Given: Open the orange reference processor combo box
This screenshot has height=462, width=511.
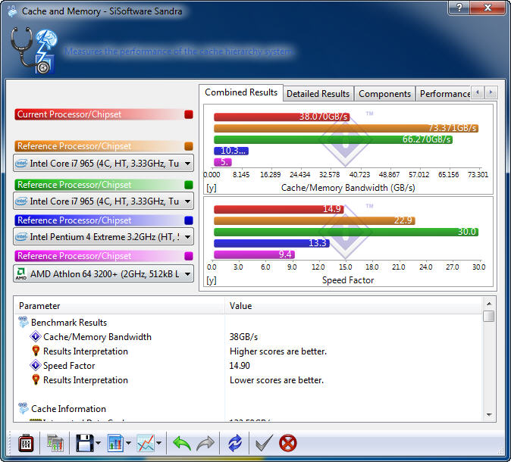Looking at the screenshot, I should 103,163.
